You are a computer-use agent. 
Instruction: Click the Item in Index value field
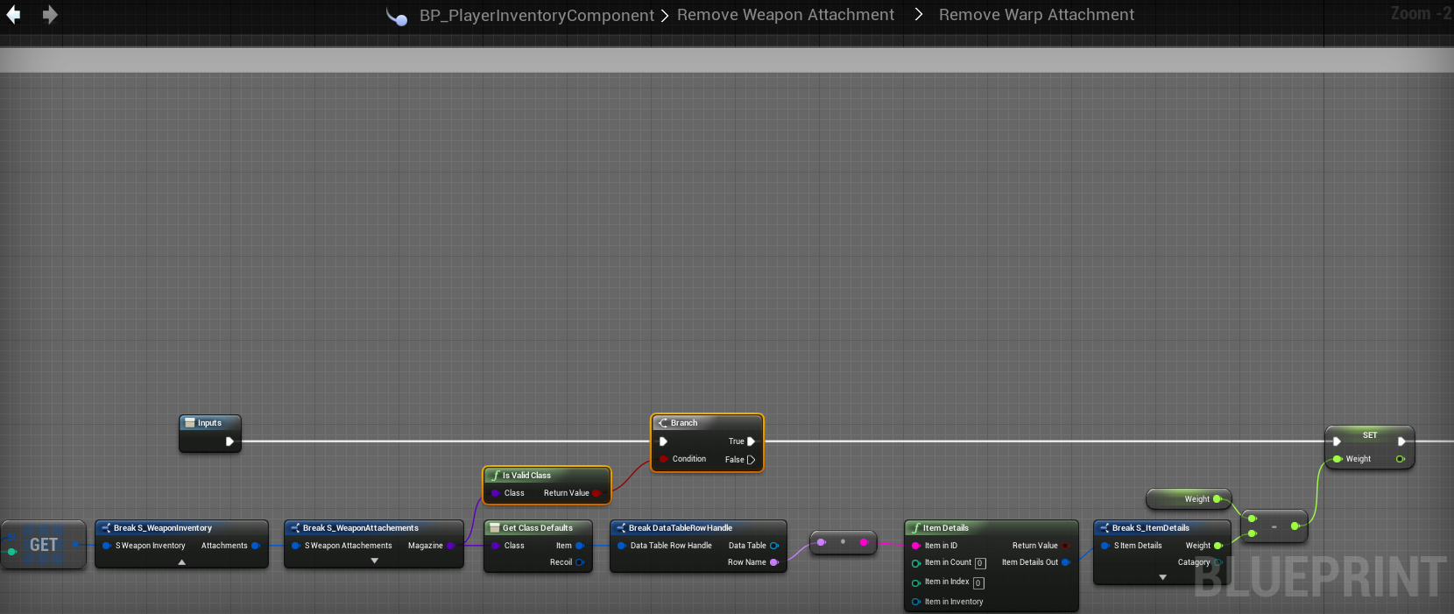[978, 582]
